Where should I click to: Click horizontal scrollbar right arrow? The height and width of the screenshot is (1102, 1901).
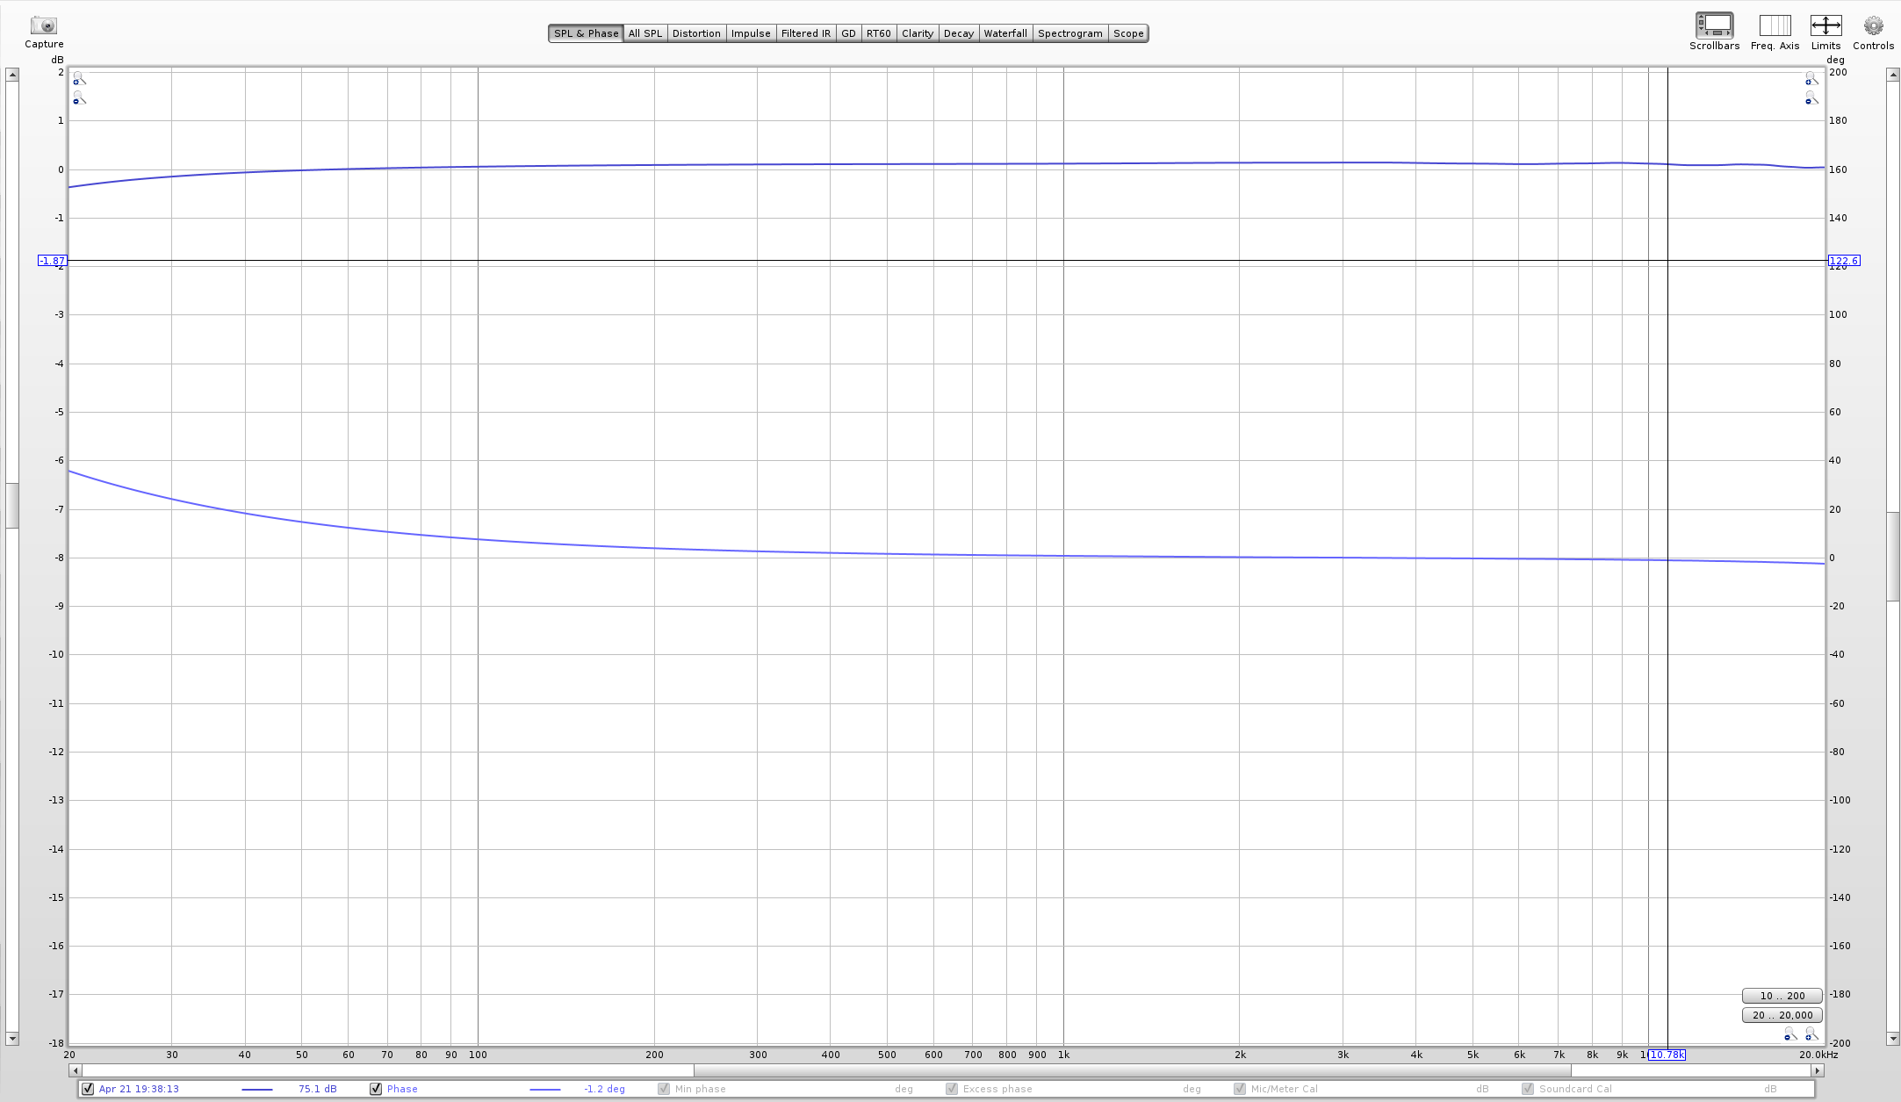[1818, 1070]
